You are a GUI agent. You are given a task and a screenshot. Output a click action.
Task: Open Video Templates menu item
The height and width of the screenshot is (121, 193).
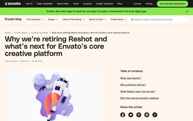[x=45, y=4]
